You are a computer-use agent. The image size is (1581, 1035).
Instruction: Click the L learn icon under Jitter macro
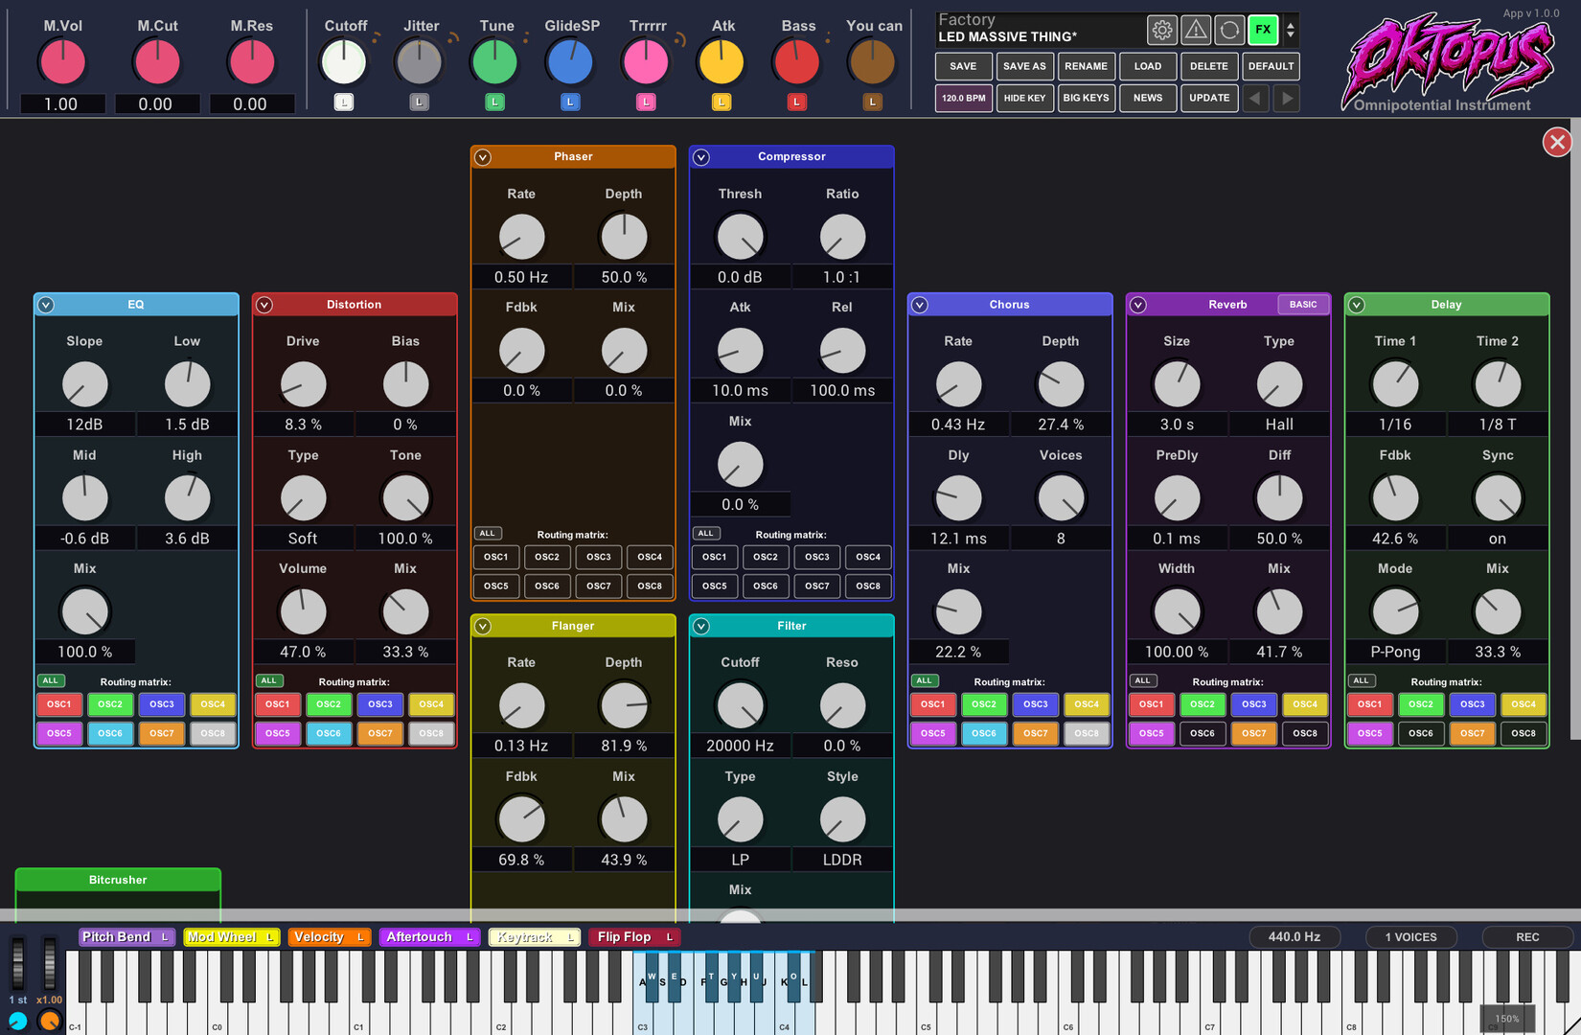pos(419,102)
